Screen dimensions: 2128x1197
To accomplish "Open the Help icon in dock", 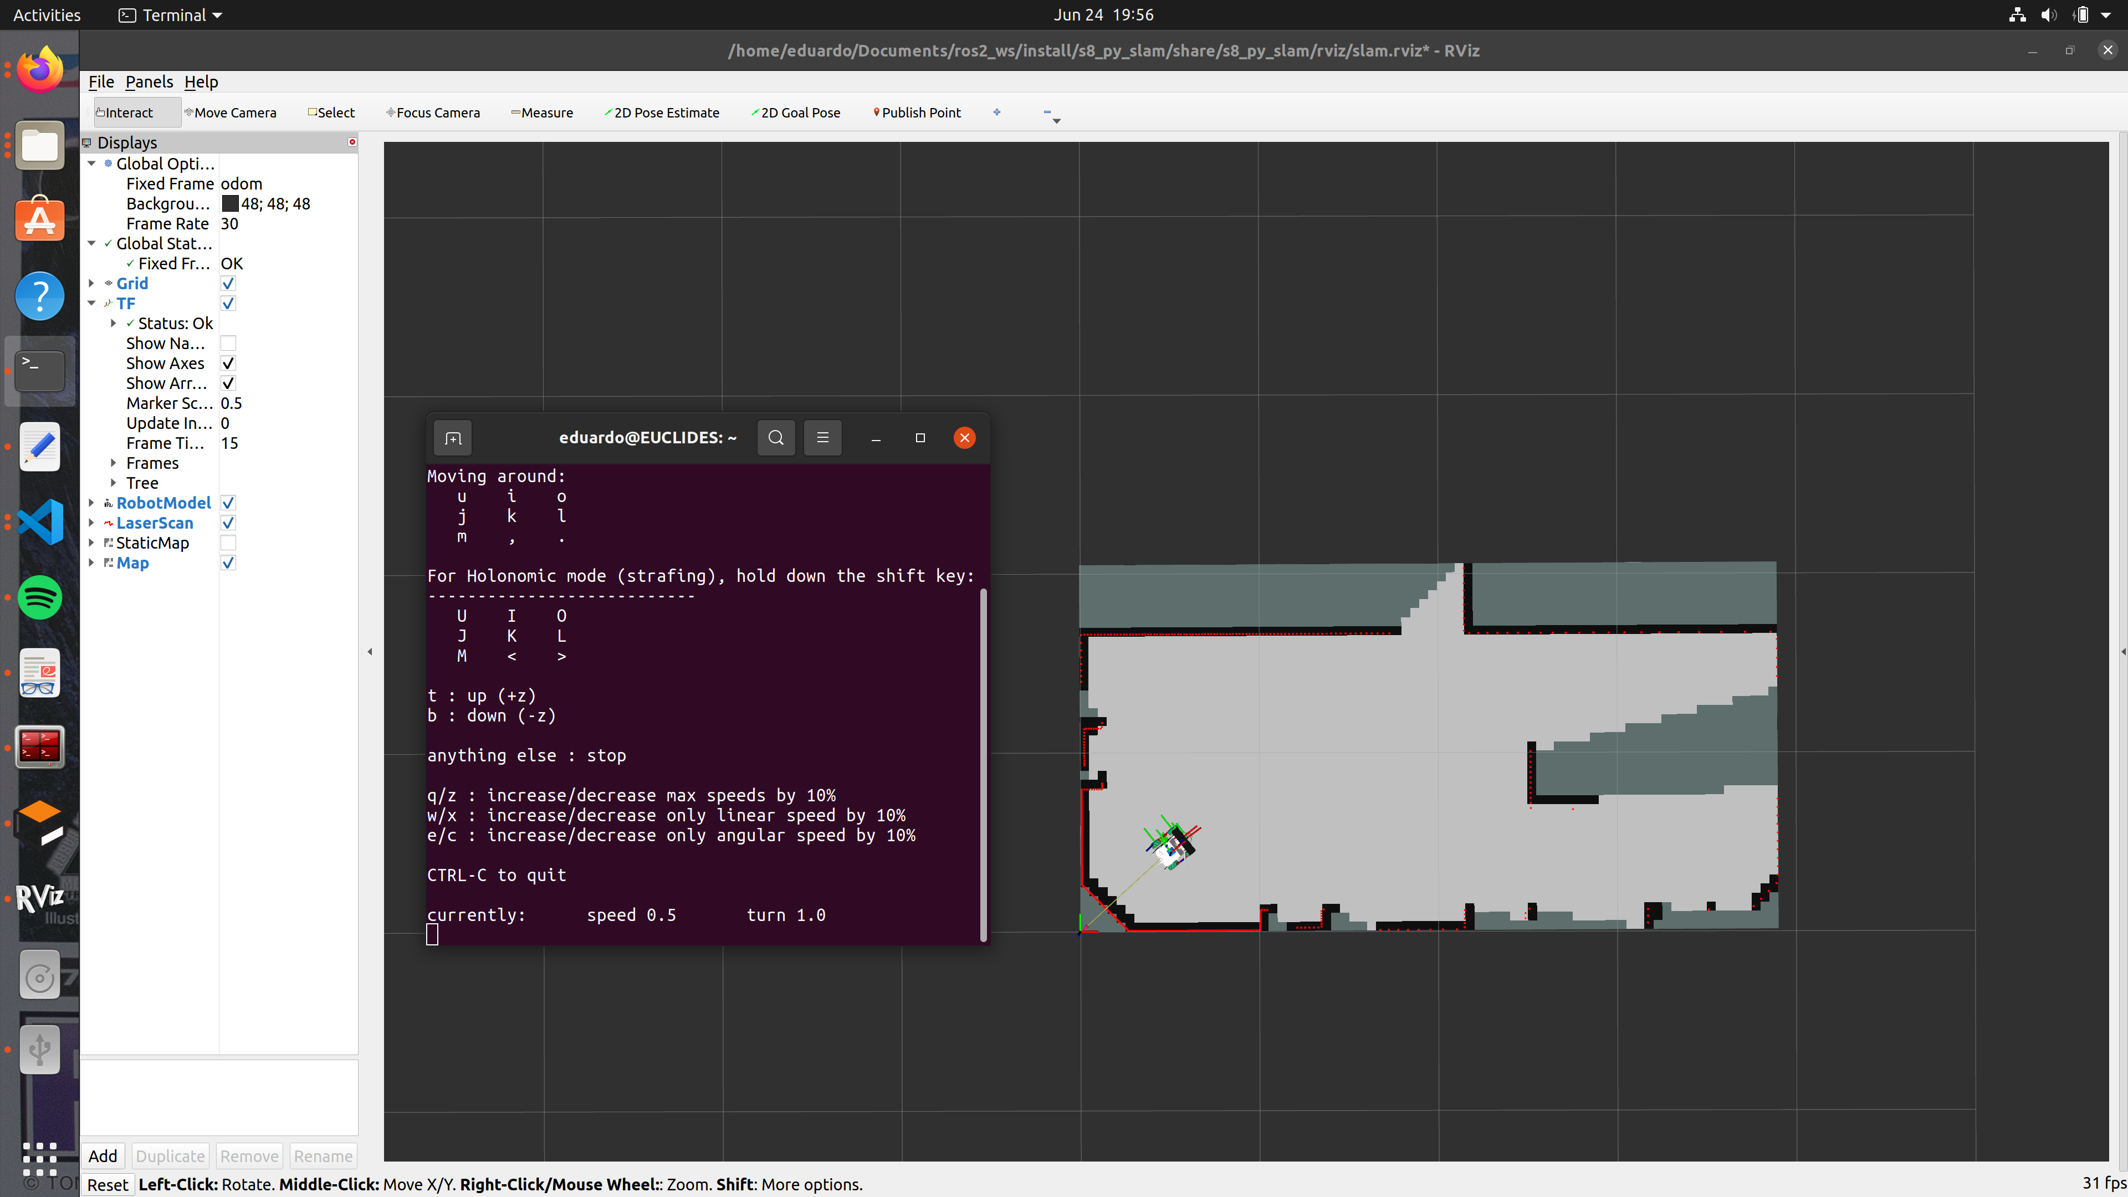I will pos(40,296).
